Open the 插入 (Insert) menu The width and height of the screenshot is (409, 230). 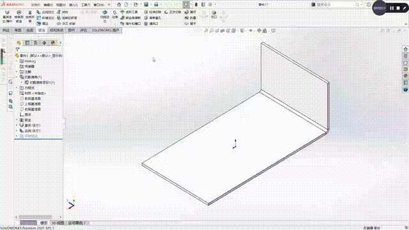(x=73, y=5)
